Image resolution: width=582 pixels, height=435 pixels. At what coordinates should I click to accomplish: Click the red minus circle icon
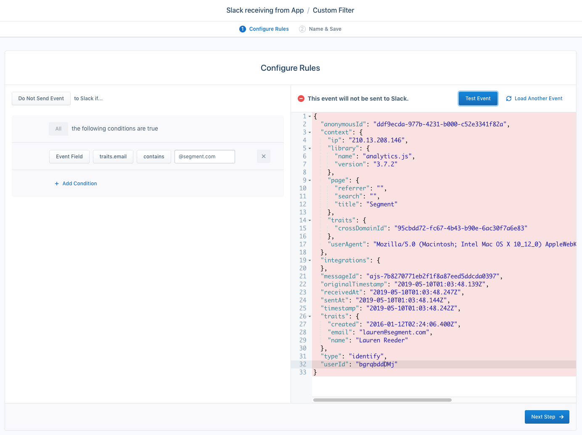301,98
